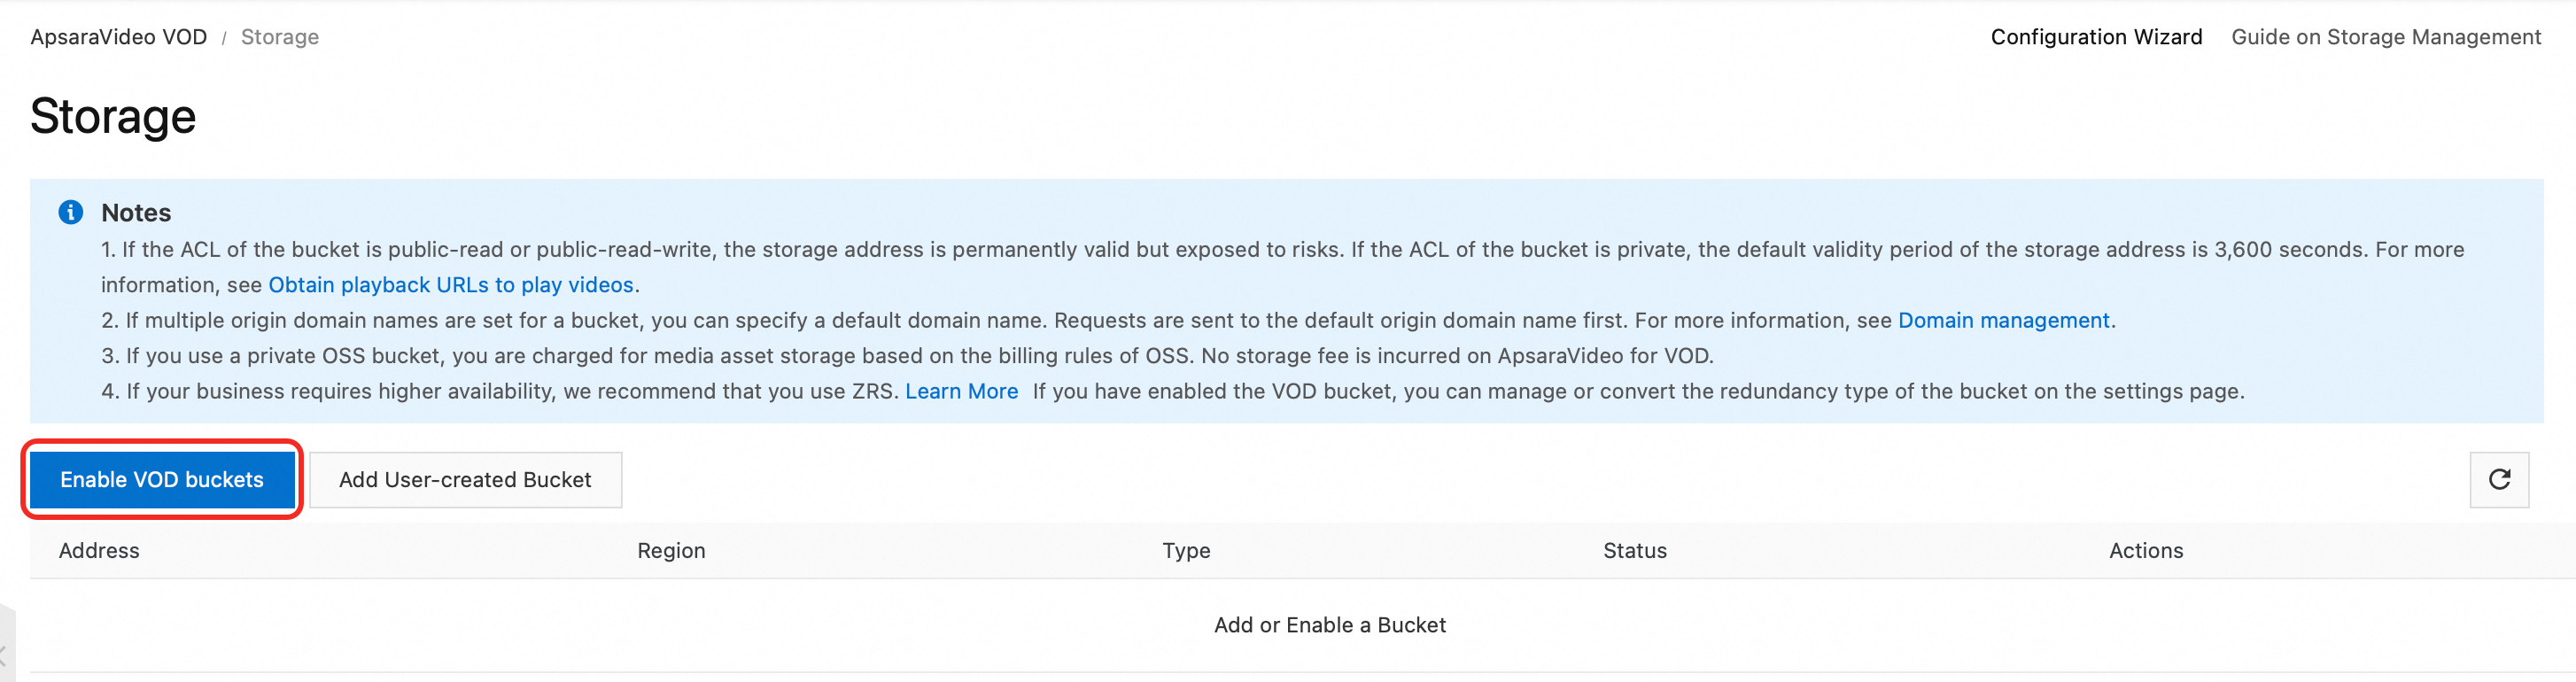This screenshot has height=682, width=2576.
Task: Click the Storage page heading
Action: [113, 116]
